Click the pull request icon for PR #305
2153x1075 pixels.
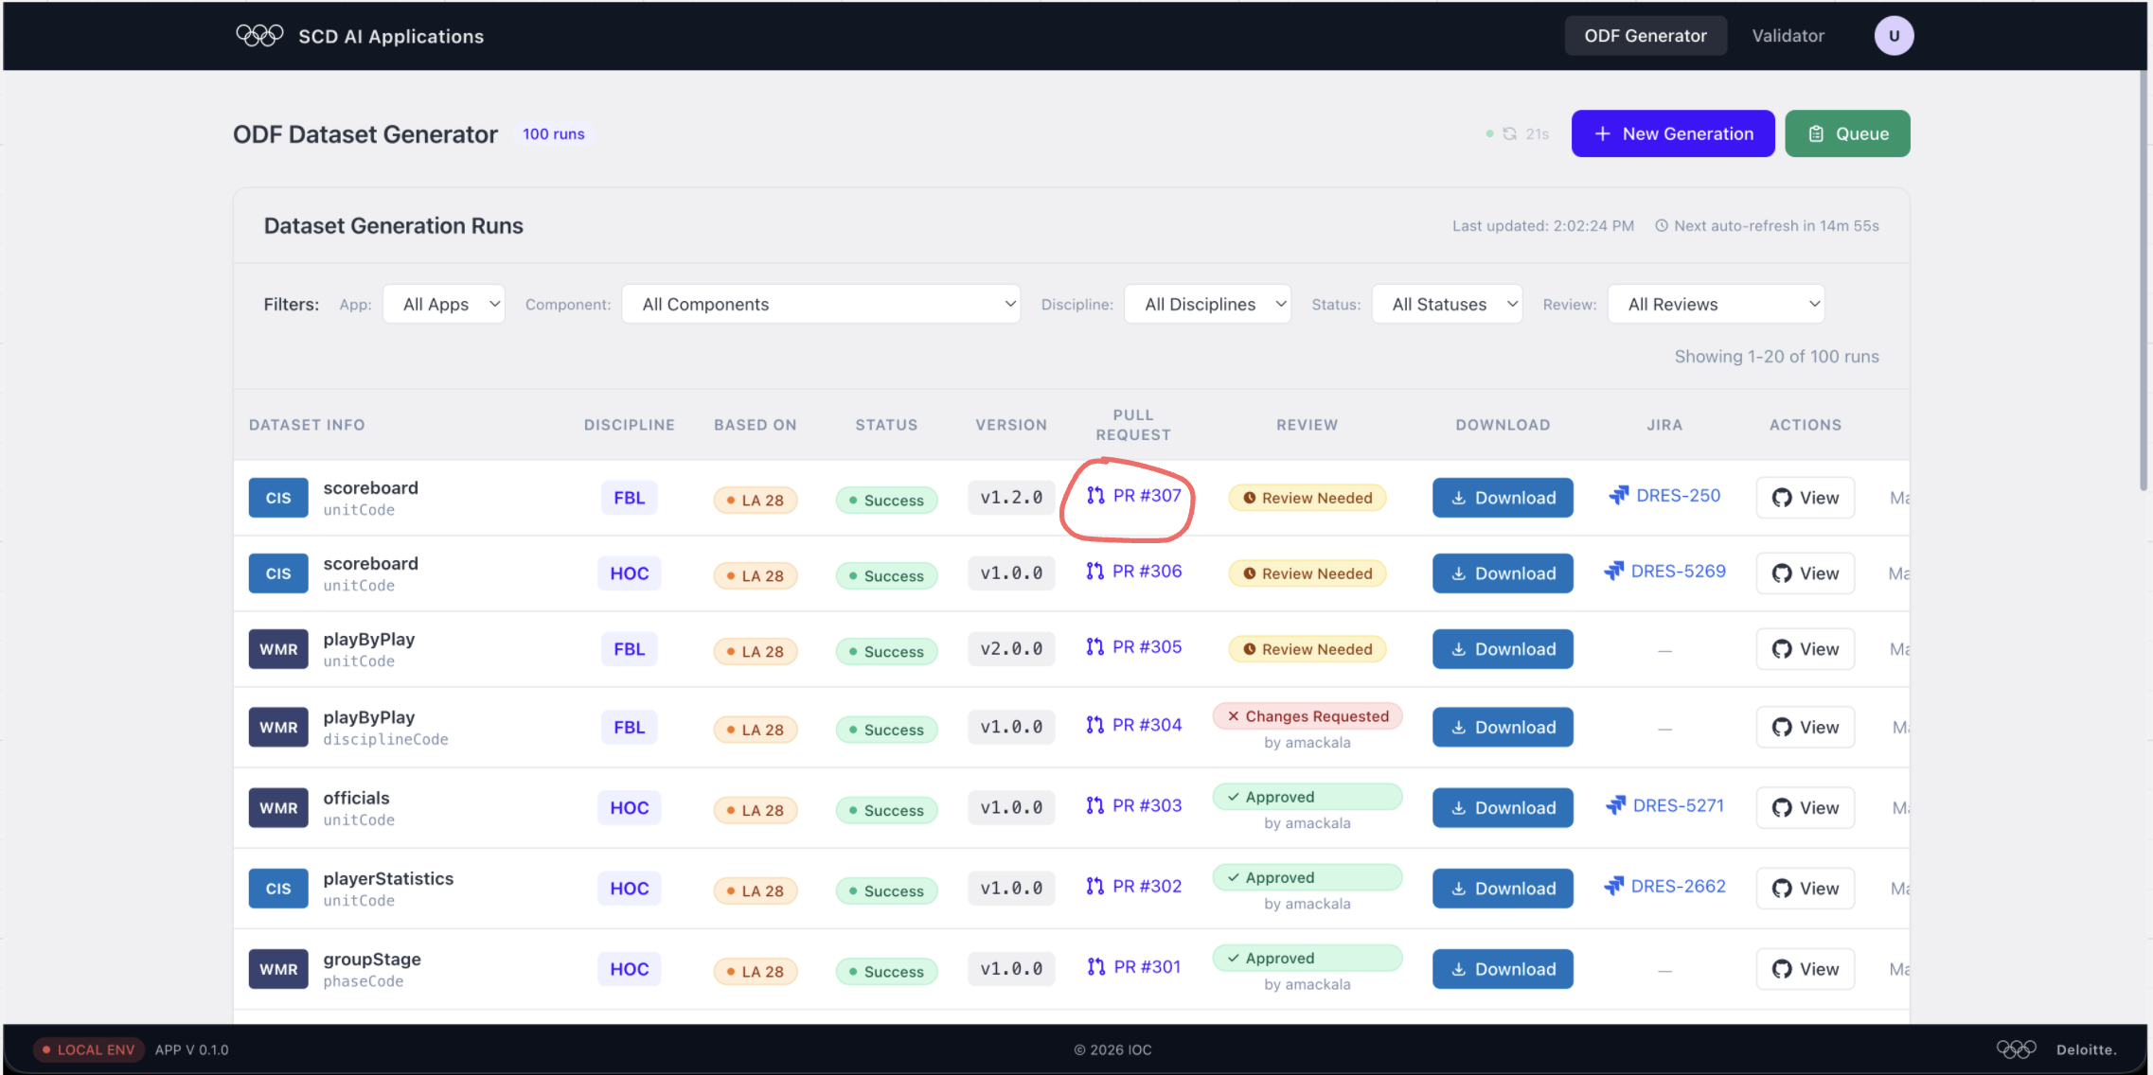tap(1095, 647)
